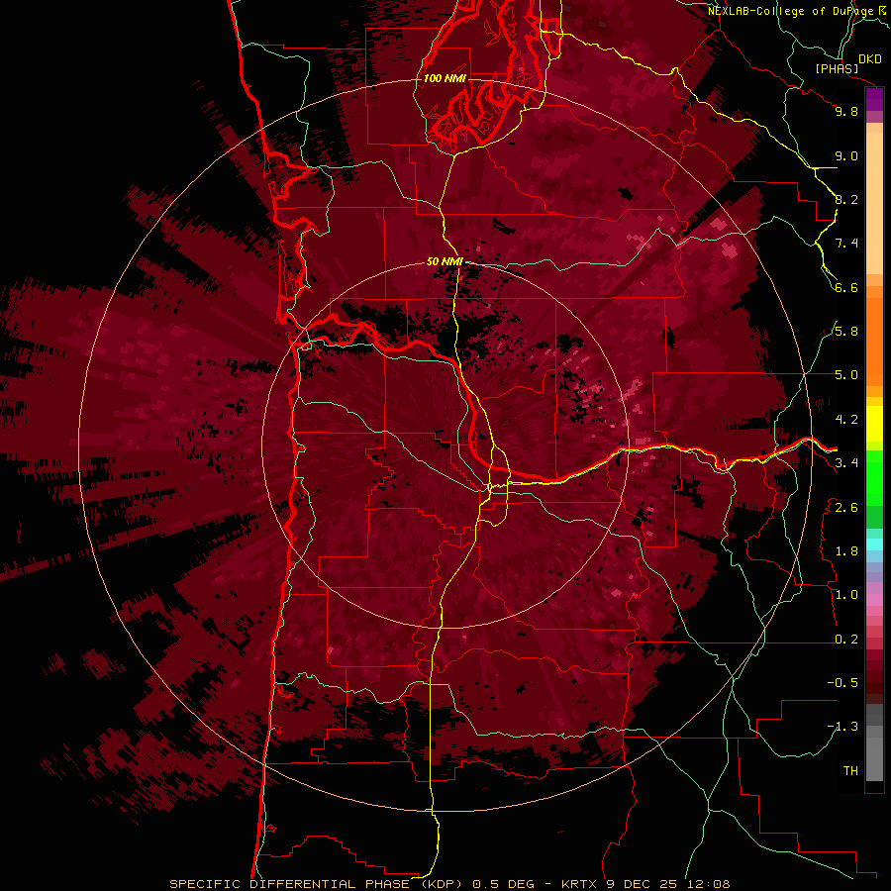891x891 pixels.
Task: Click the 2.6 scale value
Action: 846,508
